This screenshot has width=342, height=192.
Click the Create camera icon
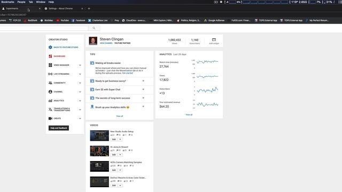(x=50, y=118)
